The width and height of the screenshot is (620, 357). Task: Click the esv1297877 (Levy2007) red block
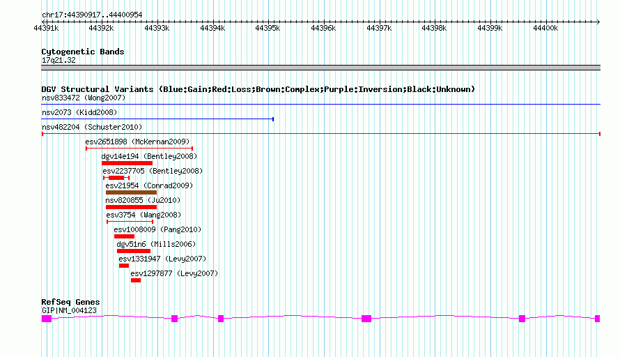(x=136, y=280)
